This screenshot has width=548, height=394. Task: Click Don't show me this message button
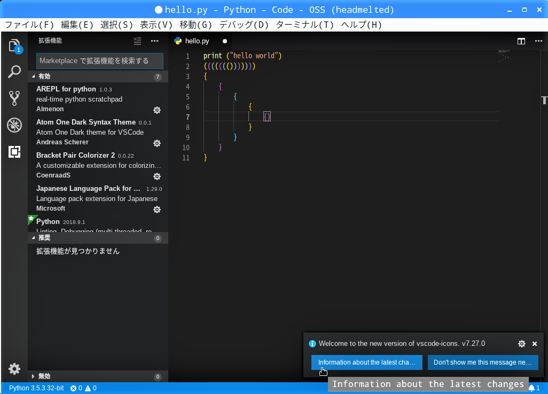[x=483, y=362]
